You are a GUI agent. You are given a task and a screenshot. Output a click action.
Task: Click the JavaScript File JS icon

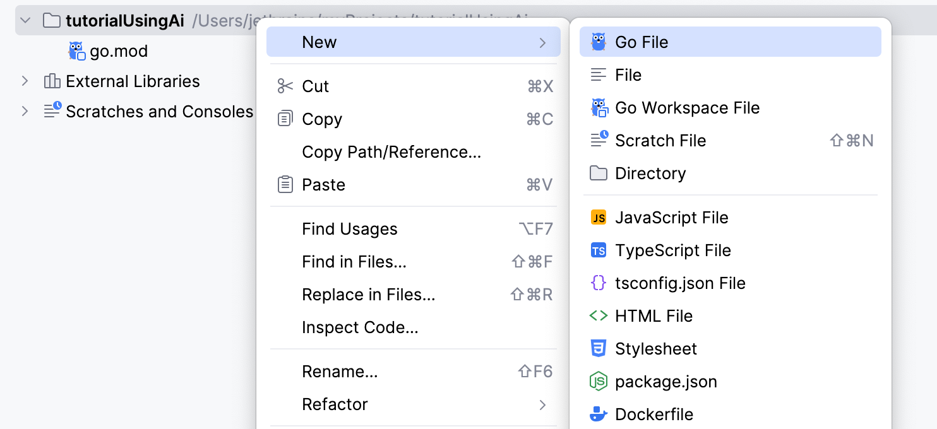coord(599,217)
